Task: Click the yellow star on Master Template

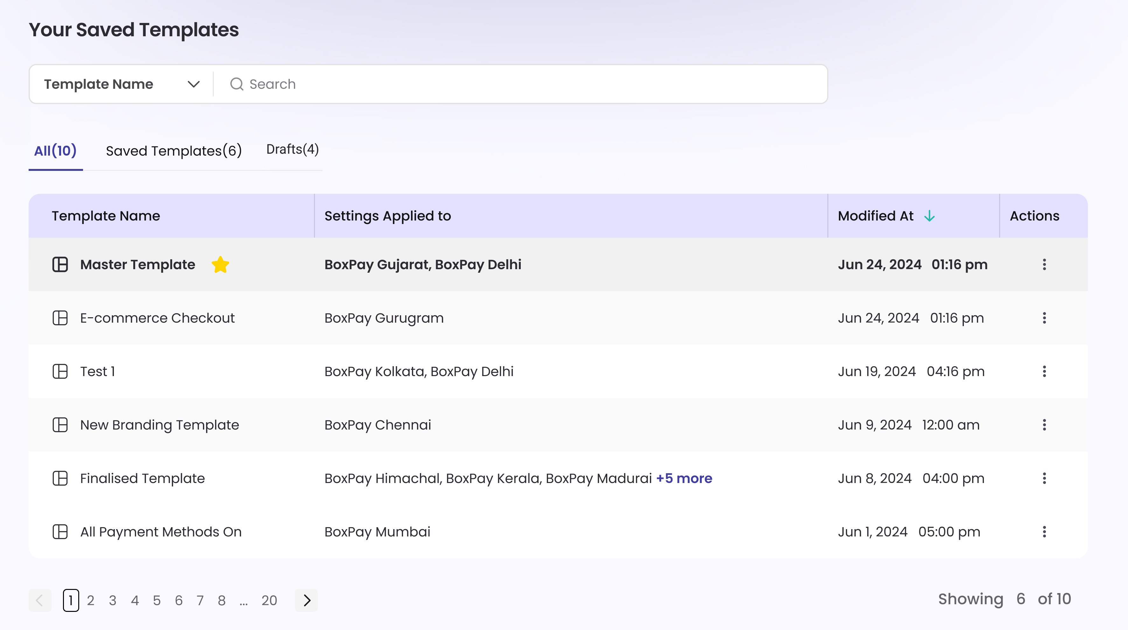Action: pyautogui.click(x=220, y=264)
